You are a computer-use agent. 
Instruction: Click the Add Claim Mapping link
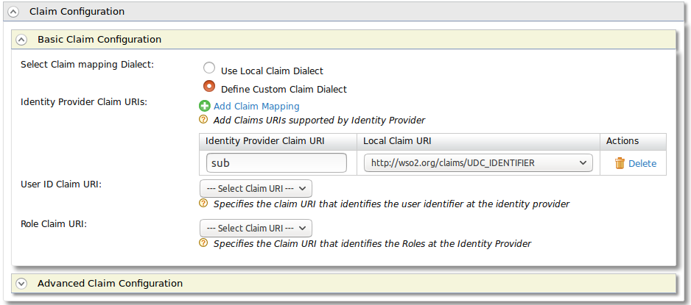tap(256, 107)
